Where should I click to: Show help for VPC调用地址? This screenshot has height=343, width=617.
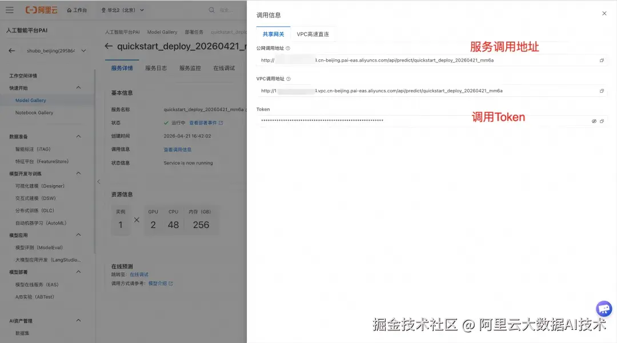289,79
